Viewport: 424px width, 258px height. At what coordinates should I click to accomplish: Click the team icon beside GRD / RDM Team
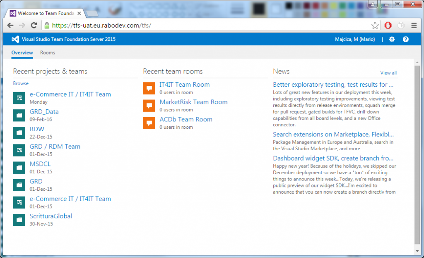pos(19,150)
